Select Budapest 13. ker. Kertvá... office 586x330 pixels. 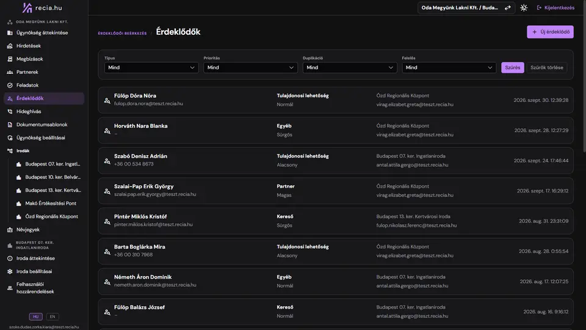point(49,191)
